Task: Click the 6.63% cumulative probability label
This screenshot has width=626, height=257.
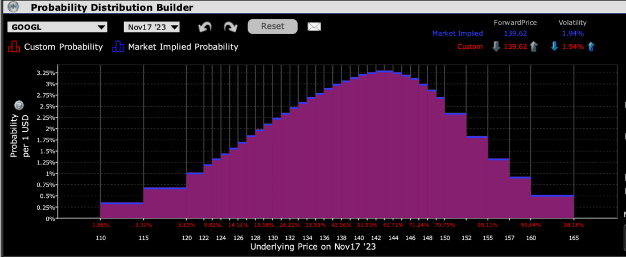Action: pyautogui.click(x=187, y=225)
